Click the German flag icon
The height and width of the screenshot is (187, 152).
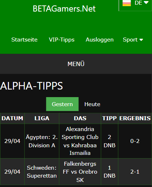pos(127,3)
